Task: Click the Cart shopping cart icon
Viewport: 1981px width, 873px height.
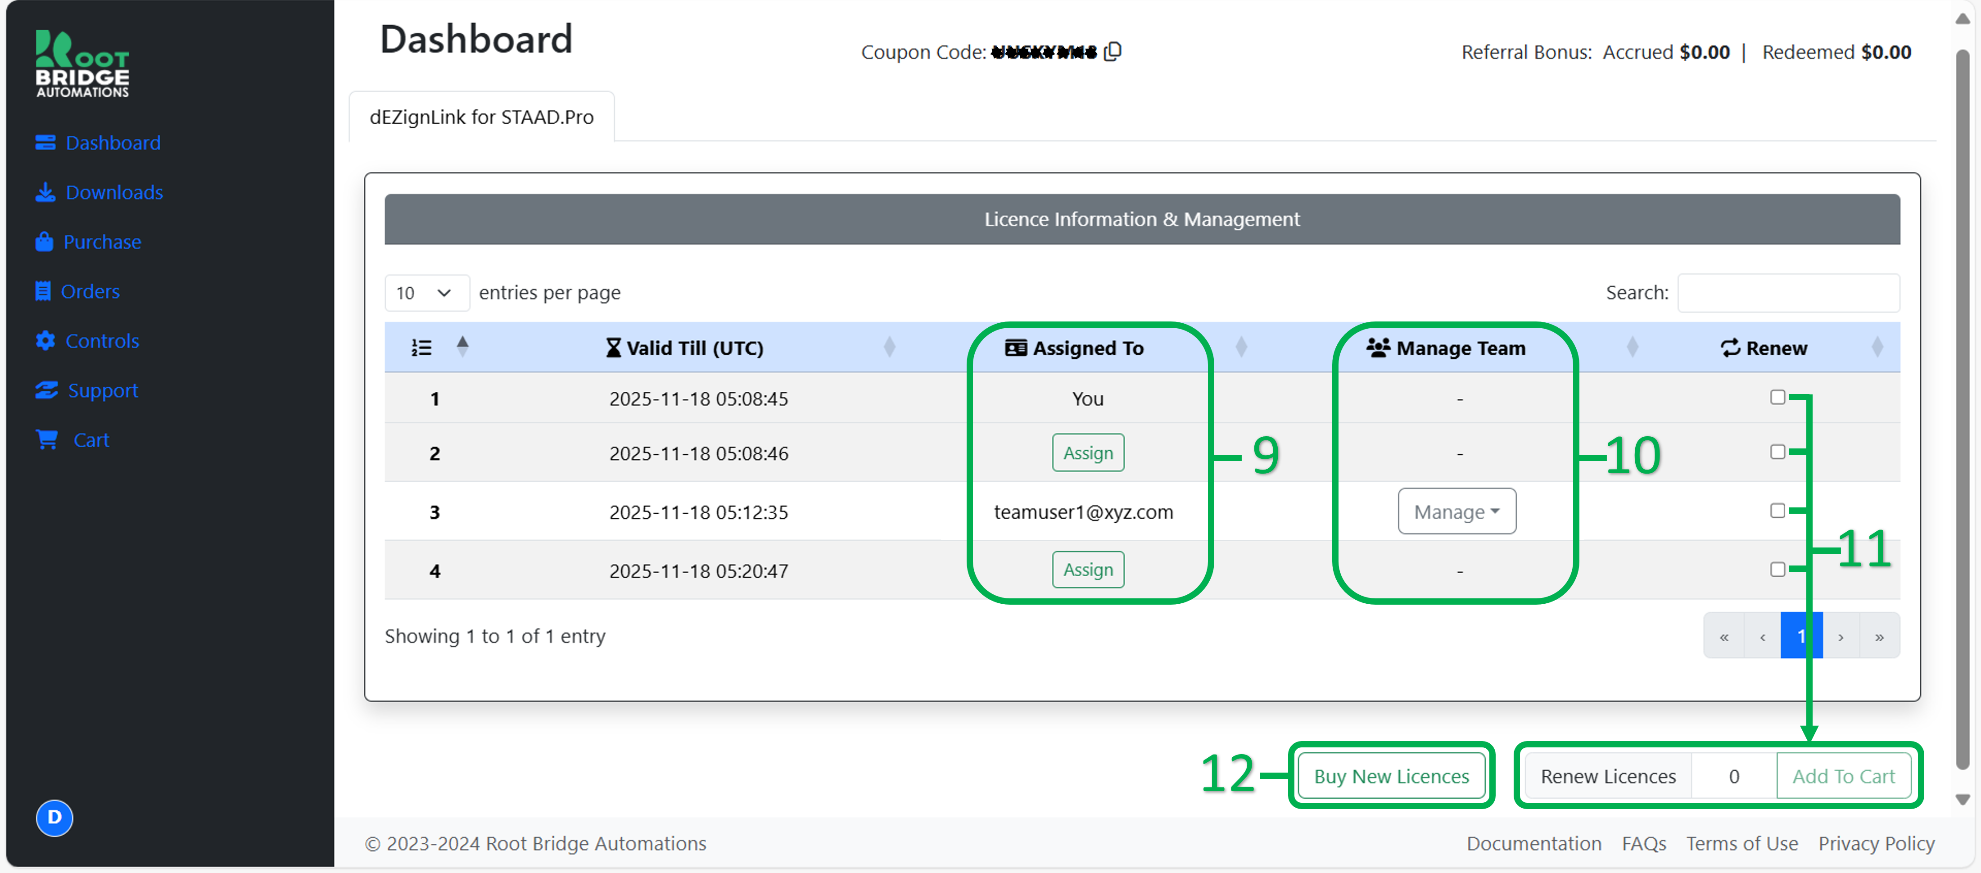Action: (47, 440)
